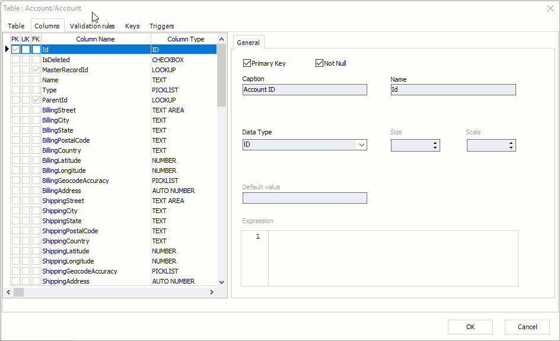560x341 pixels.
Task: Toggle FK checkbox for ParentId row
Action: [36, 100]
